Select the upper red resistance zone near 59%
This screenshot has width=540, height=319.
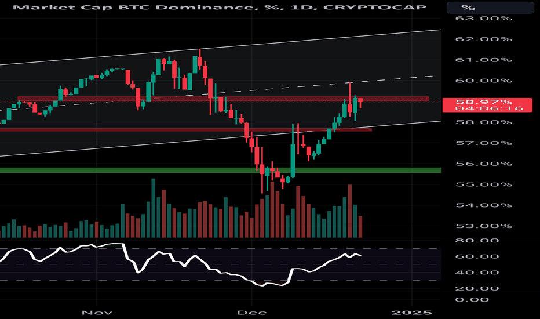223,99
